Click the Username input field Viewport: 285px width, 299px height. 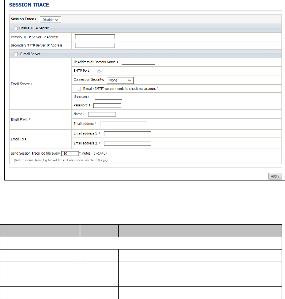coord(108,97)
